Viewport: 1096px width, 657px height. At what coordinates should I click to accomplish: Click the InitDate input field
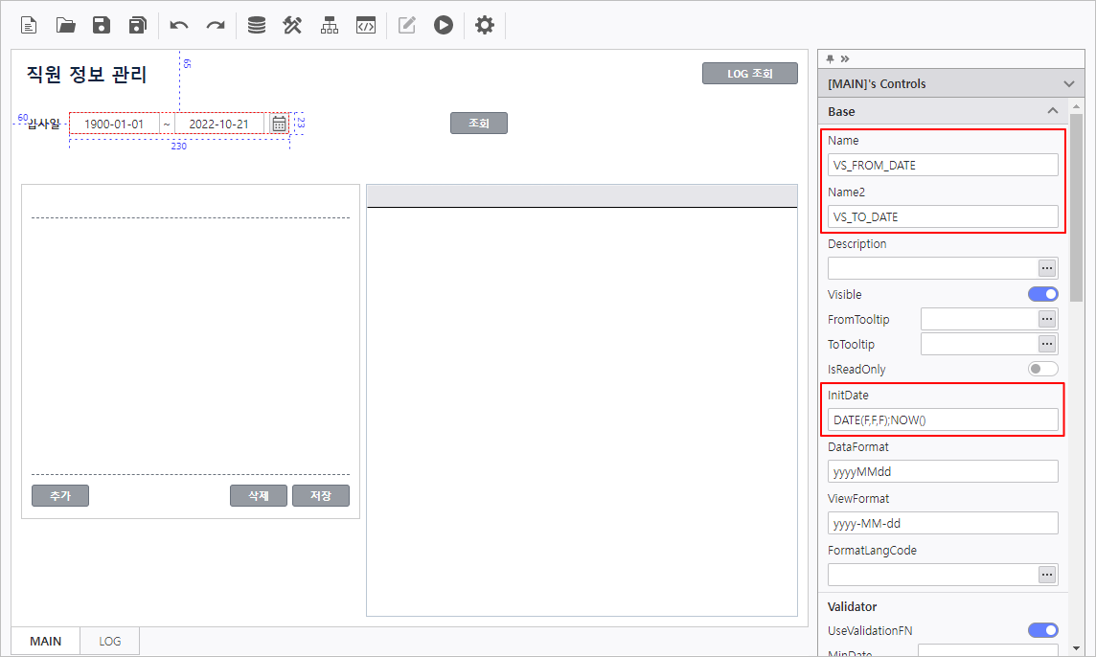[x=943, y=420]
